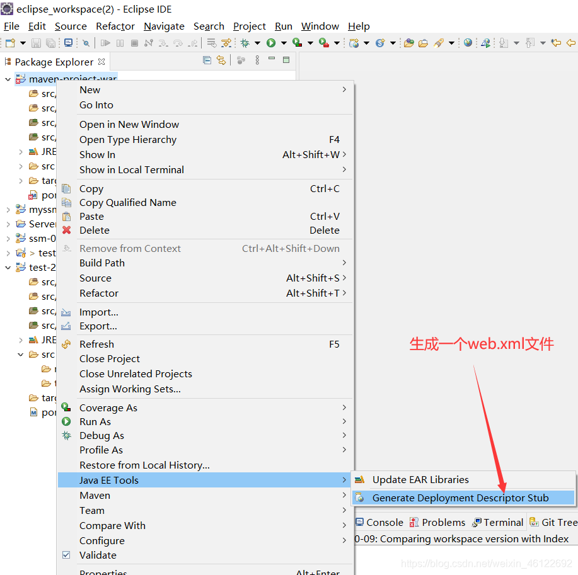Close the Package Explorer tab

click(x=101, y=62)
